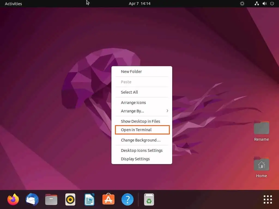
Task: Open LibreOffice Writer from the dock
Action: pyautogui.click(x=89, y=199)
